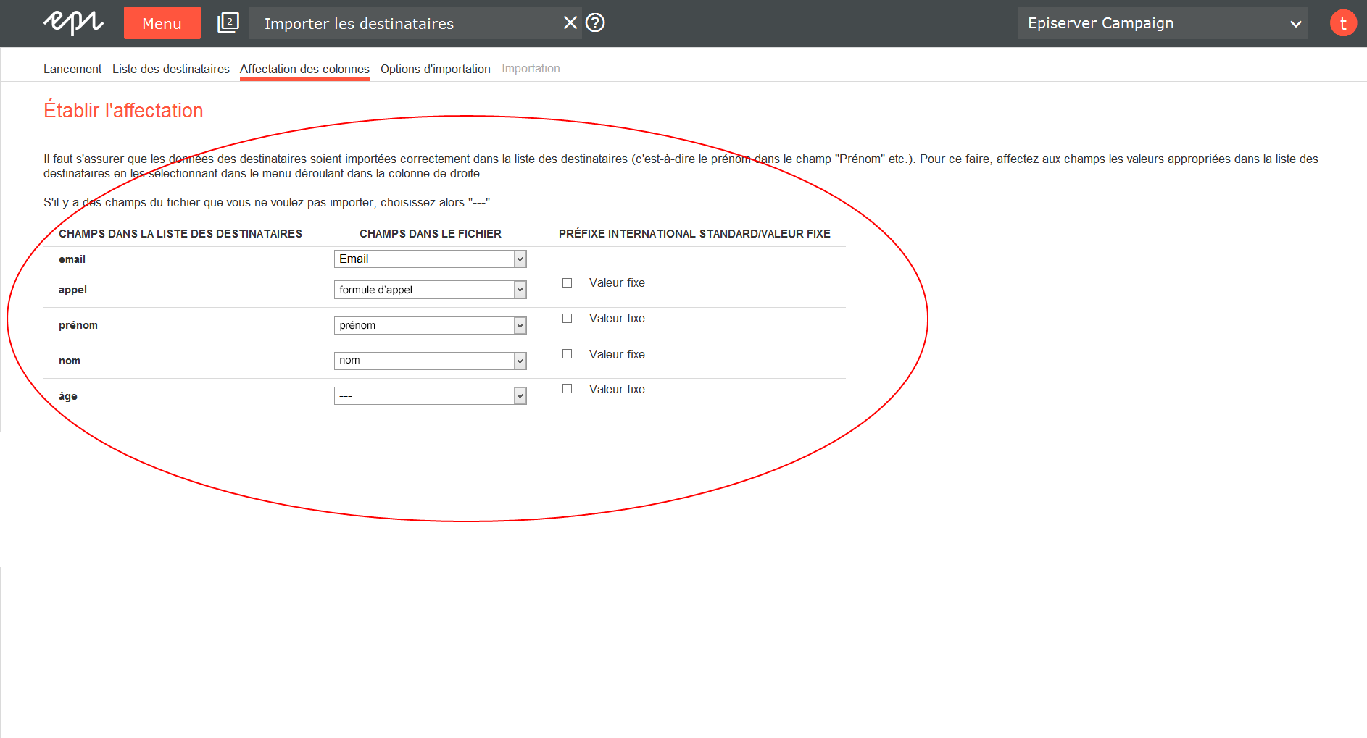Open the open windows counter icon
1367x738 pixels.
(x=228, y=22)
